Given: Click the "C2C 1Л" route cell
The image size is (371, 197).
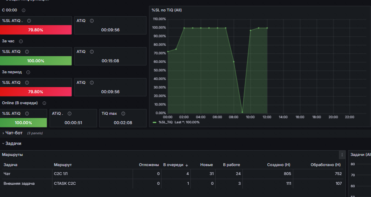Looking at the screenshot, I should [x=61, y=174].
